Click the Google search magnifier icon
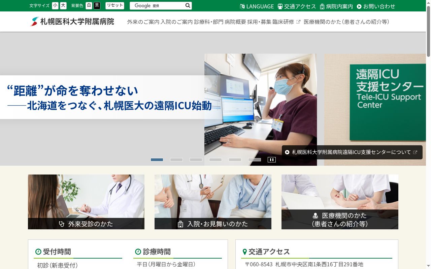 [188, 6]
